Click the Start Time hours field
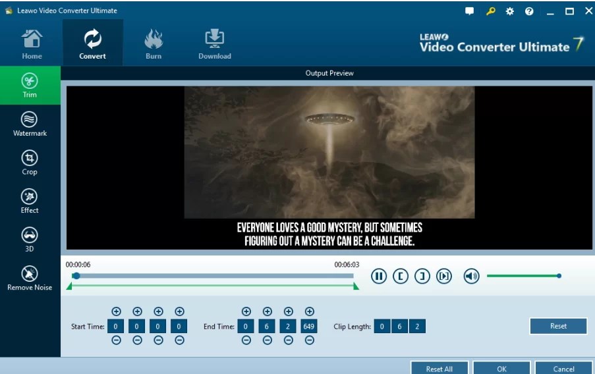595x374 pixels. click(x=115, y=326)
